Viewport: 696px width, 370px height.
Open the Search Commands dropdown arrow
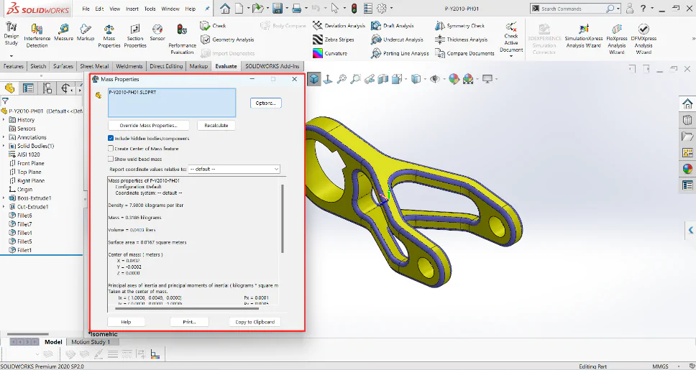click(x=618, y=9)
